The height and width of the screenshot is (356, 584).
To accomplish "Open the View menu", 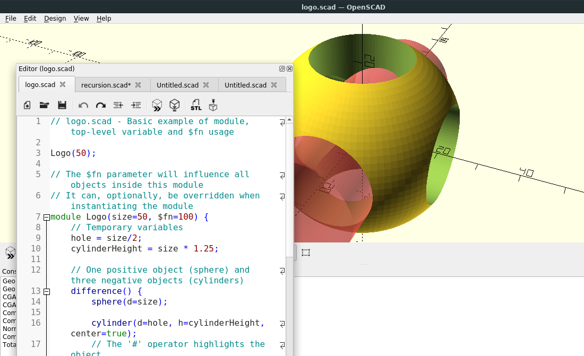I will tap(81, 19).
